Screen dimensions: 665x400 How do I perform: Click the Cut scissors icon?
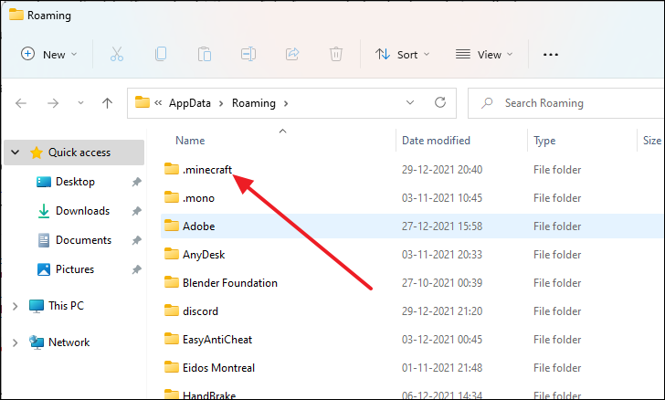[x=117, y=54]
